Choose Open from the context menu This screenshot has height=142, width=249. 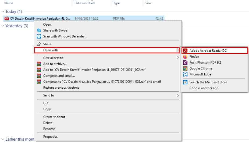click(47, 25)
